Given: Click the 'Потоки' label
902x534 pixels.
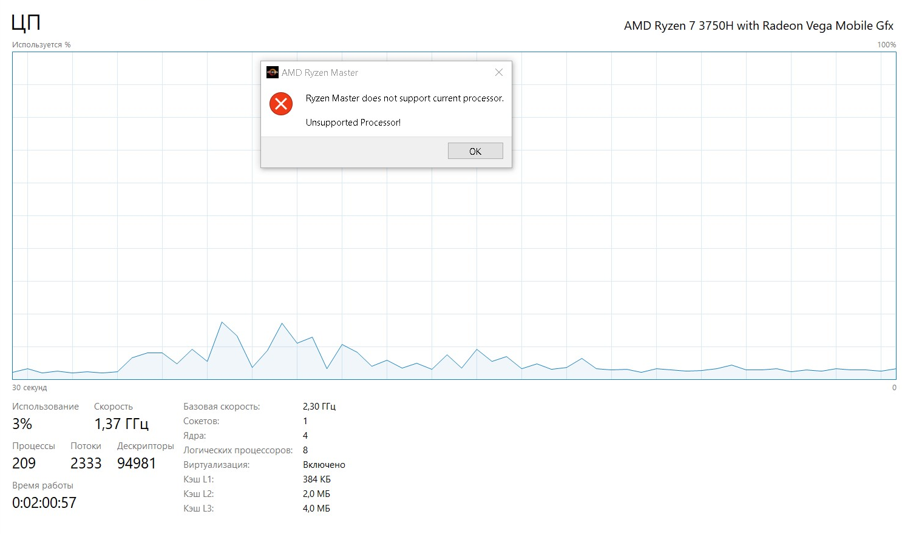Looking at the screenshot, I should tap(86, 446).
